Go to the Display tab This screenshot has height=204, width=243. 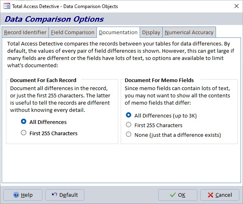click(151, 32)
